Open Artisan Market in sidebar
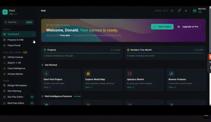211x122 pixels. click(x=19, y=74)
